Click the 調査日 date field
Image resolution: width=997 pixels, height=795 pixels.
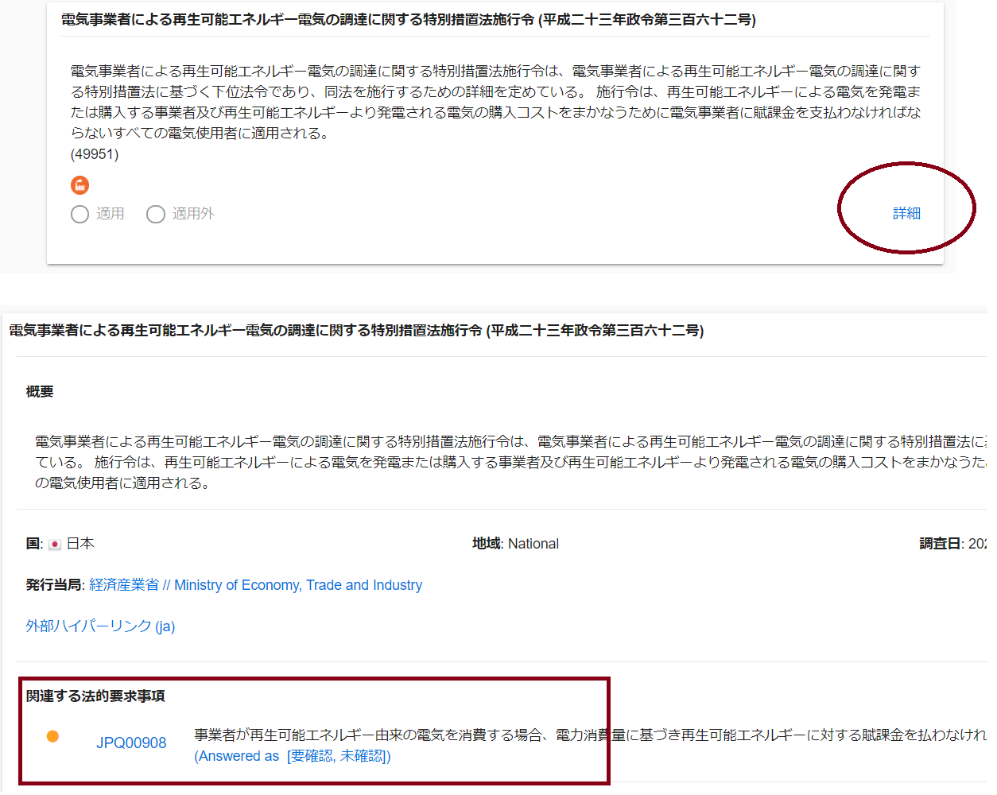coord(953,544)
